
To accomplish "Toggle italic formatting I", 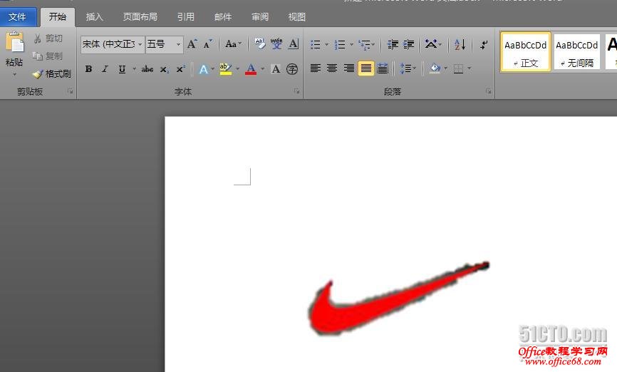I will (x=105, y=69).
